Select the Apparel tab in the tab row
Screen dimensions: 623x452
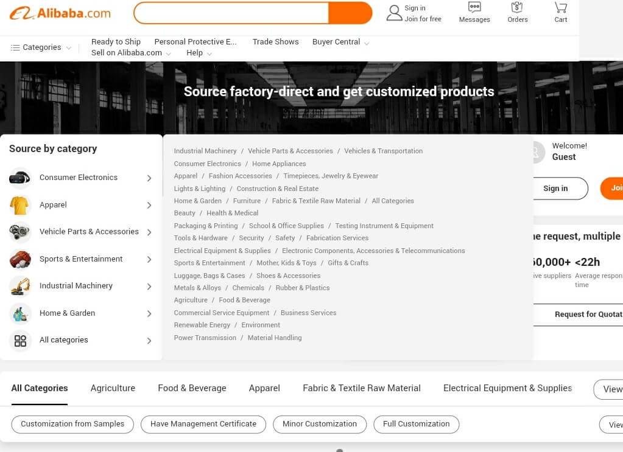(264, 388)
